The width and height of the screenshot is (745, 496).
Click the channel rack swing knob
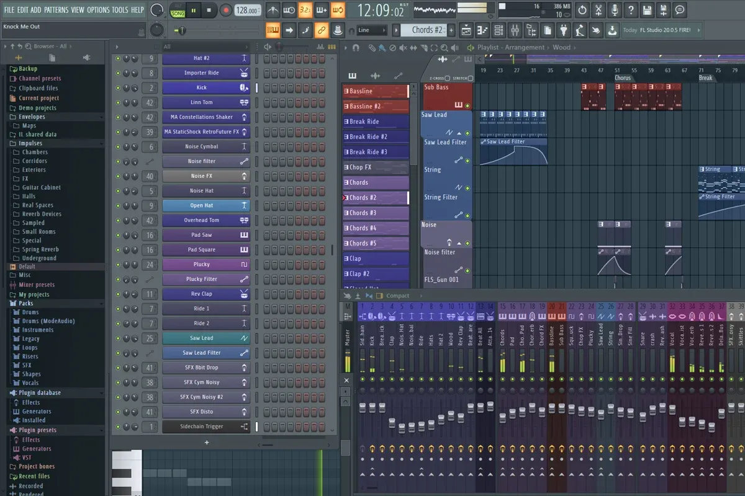pyautogui.click(x=279, y=46)
